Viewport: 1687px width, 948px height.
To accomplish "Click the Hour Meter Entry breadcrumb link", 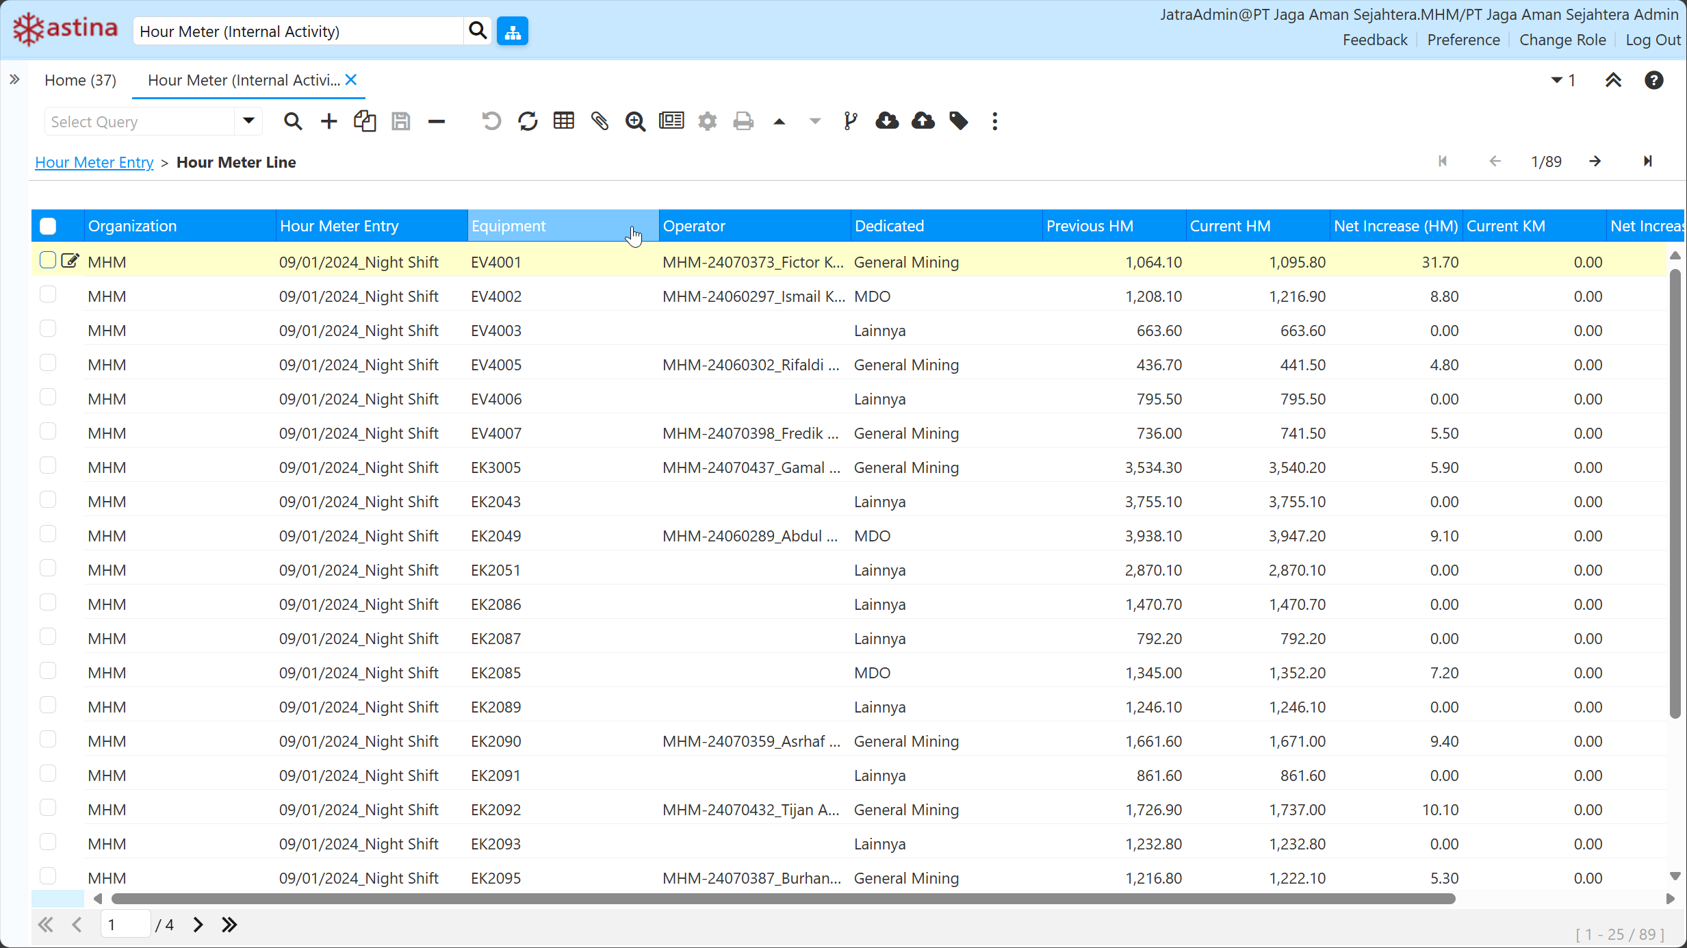I will coord(94,162).
